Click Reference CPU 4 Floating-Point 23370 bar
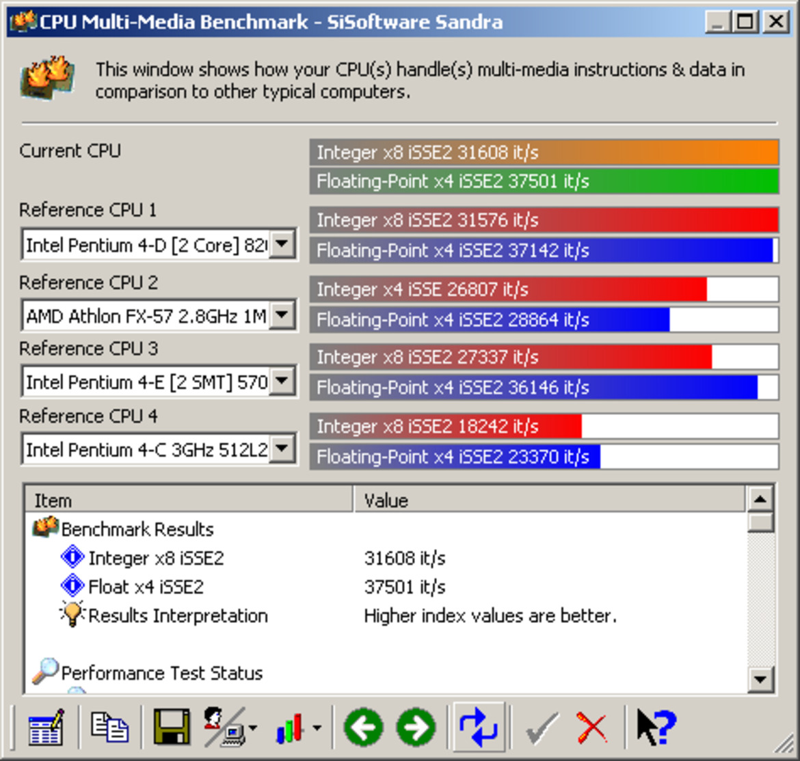 click(544, 457)
